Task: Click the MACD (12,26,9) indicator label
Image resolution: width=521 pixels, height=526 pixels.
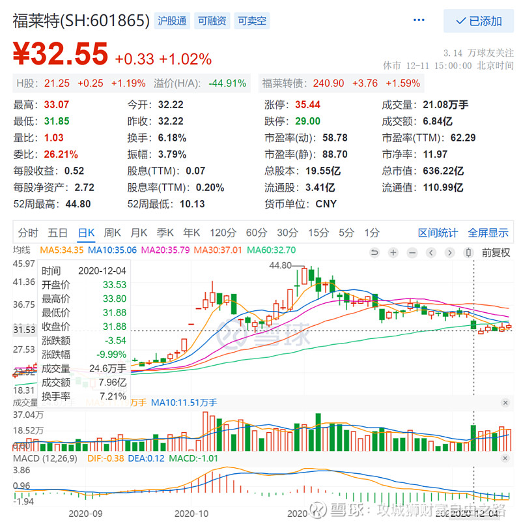Action: [45, 458]
